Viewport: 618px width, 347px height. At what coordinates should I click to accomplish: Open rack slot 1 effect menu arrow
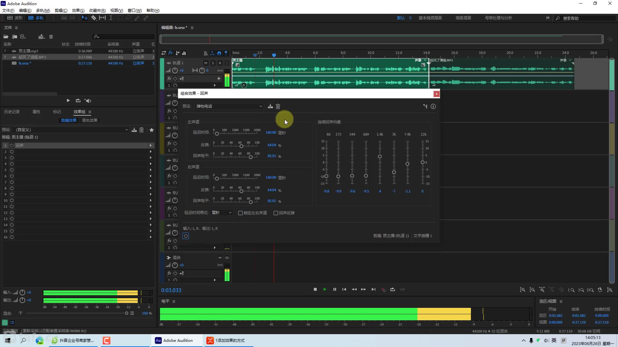[x=150, y=146]
